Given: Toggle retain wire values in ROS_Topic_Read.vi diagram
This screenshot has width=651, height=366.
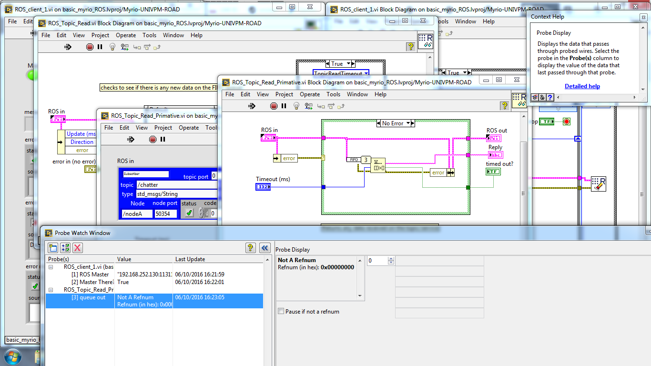Looking at the screenshot, I should click(125, 47).
